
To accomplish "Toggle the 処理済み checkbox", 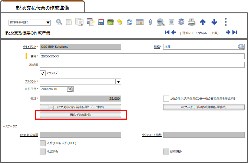I will tap(166, 152).
